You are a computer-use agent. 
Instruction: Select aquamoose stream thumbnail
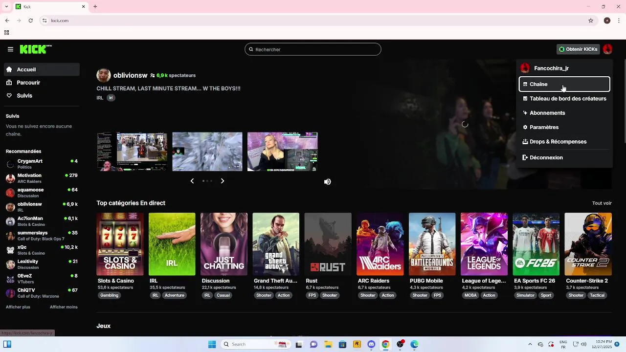tap(283, 152)
